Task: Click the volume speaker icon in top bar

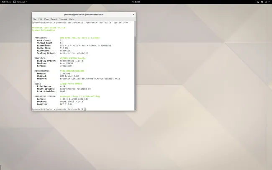Action: (262, 2)
